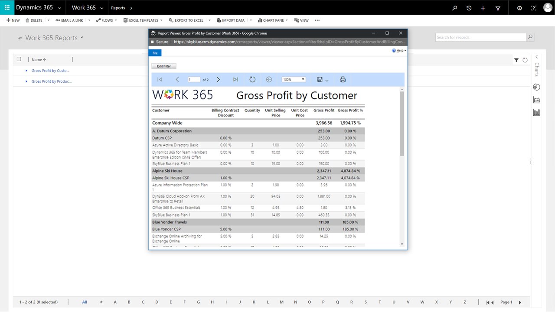Click page number field in report viewer
555x312 pixels.
[194, 80]
